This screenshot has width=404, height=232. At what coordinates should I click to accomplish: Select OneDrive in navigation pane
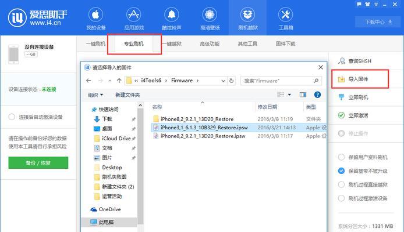coord(105,209)
